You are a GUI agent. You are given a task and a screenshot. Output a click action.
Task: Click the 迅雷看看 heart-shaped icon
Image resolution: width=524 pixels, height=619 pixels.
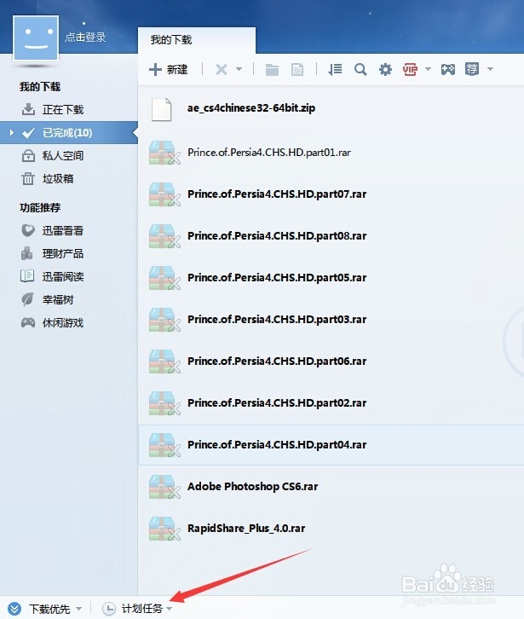point(28,230)
